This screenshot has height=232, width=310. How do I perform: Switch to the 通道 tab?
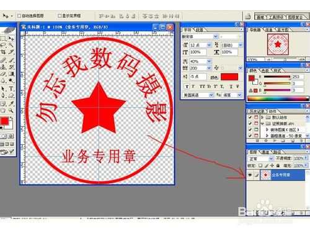[x=265, y=152]
